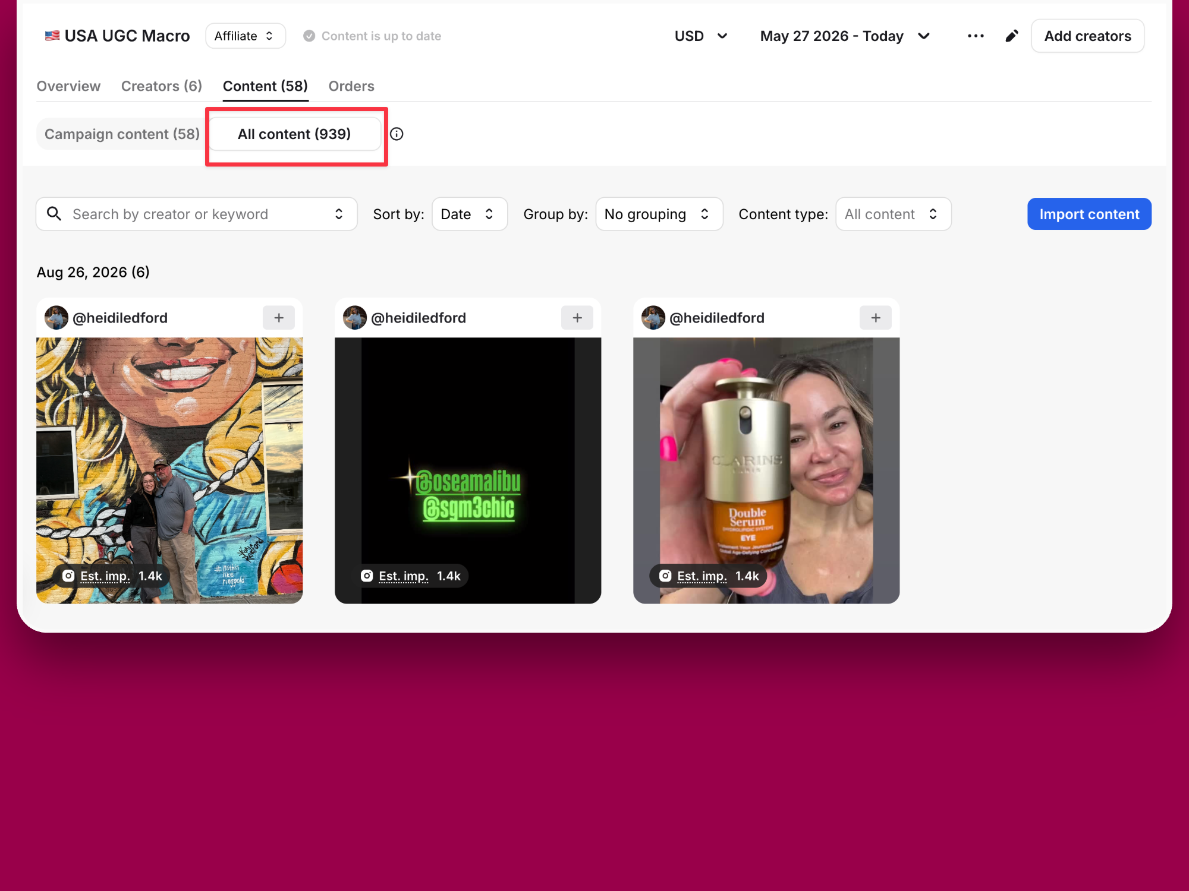Click the Add creators button
1189x891 pixels.
(1088, 36)
